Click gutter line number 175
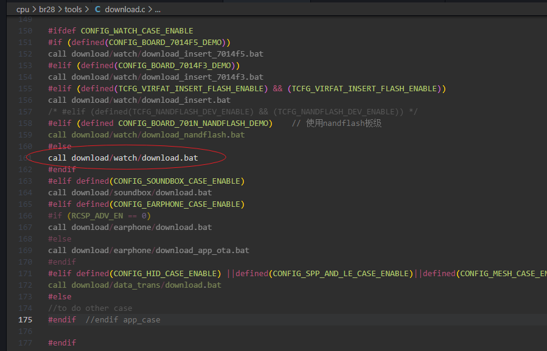This screenshot has width=547, height=351. pyautogui.click(x=25, y=319)
